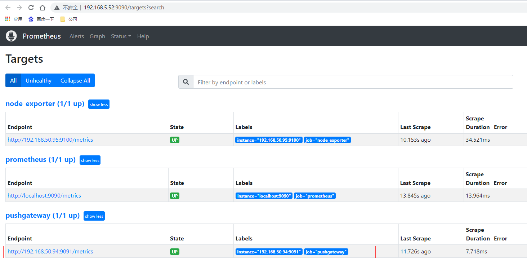
Task: Collapse pushgateway group with show less
Action: click(94, 216)
